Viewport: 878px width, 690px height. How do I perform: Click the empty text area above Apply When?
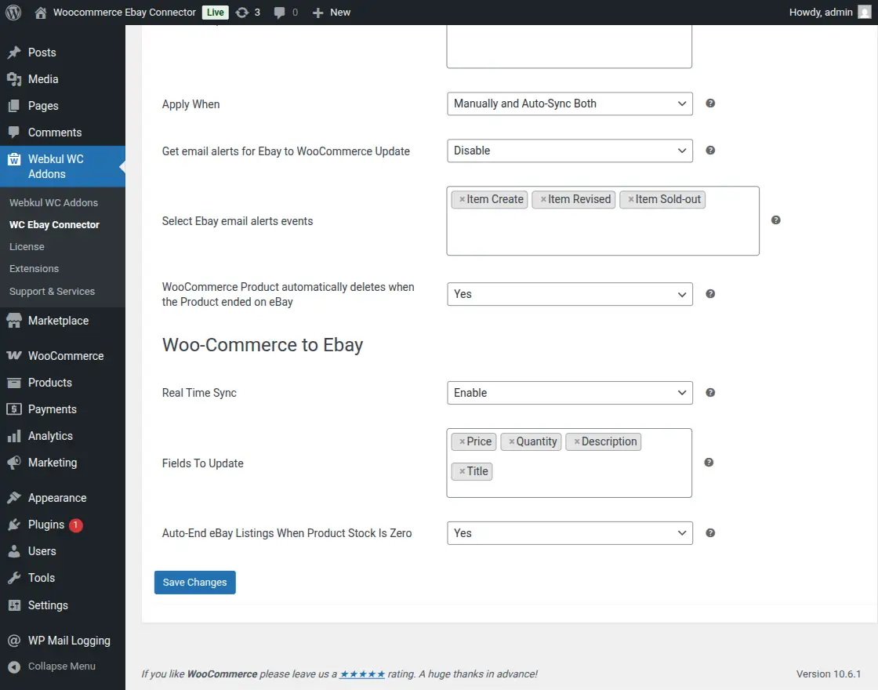pos(569,46)
